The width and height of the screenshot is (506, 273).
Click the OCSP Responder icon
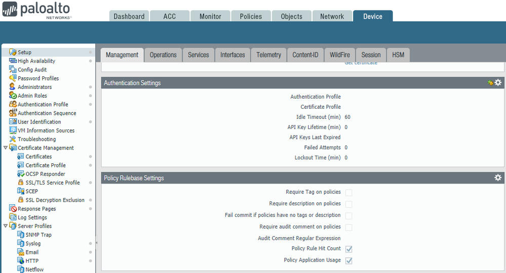(x=21, y=174)
